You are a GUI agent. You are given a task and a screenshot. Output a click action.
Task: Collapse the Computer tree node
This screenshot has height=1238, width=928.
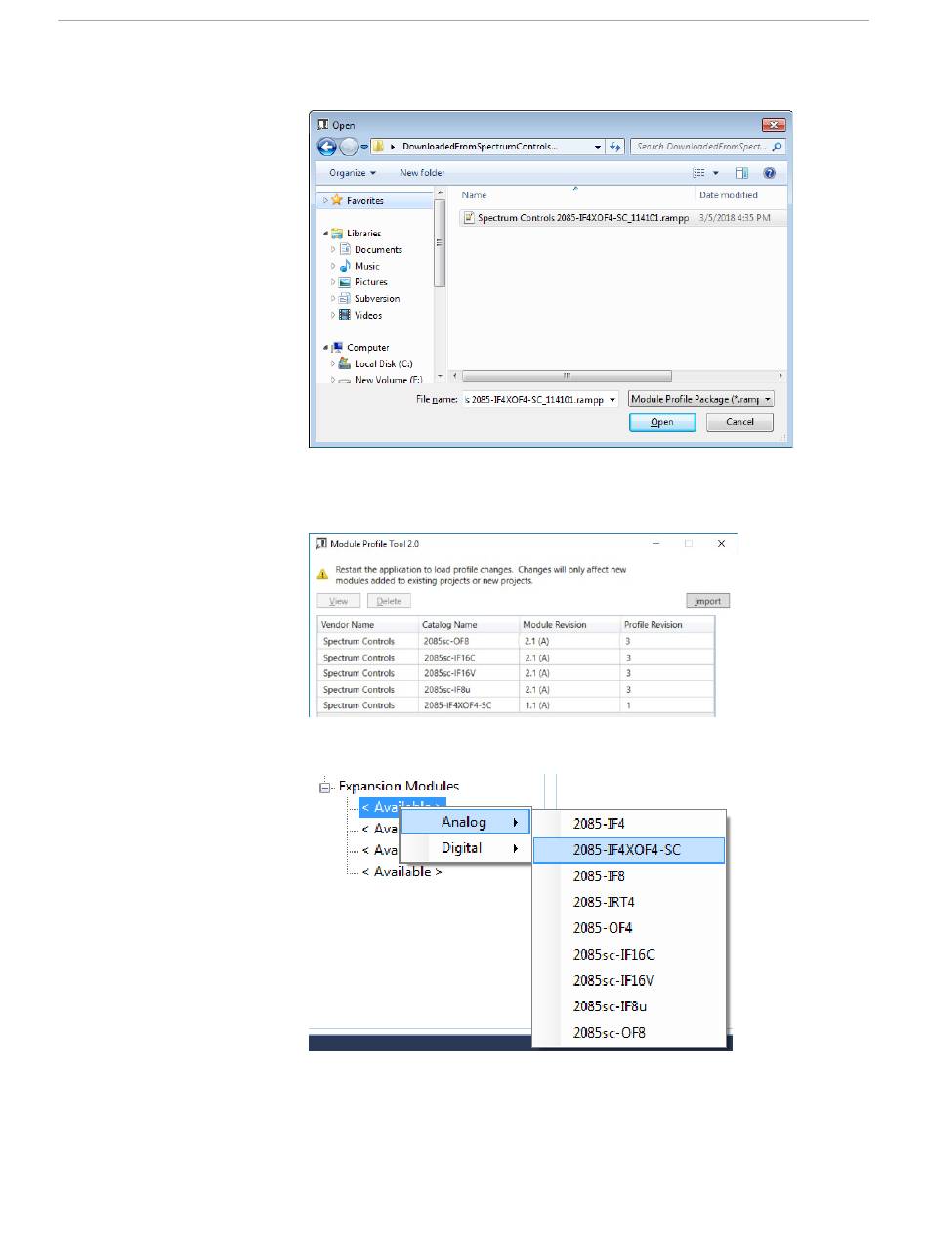pos(325,348)
